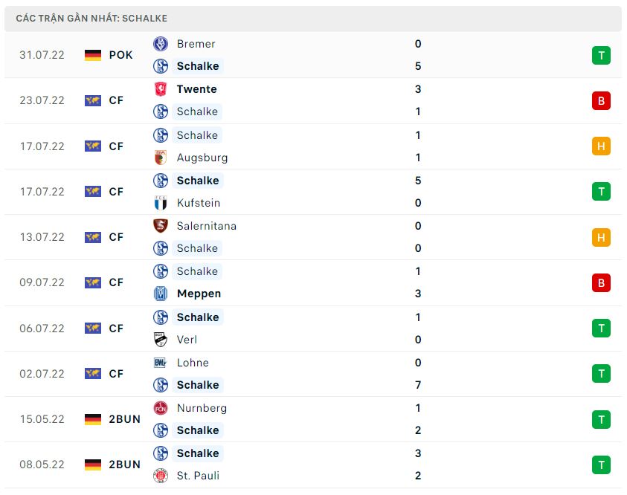Click the red B badge for the Twente match
Screen dimensions: 627x495
pos(601,100)
